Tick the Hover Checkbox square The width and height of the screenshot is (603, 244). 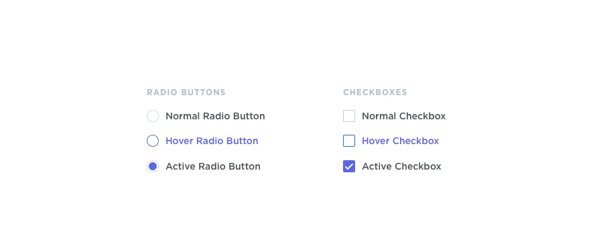349,141
